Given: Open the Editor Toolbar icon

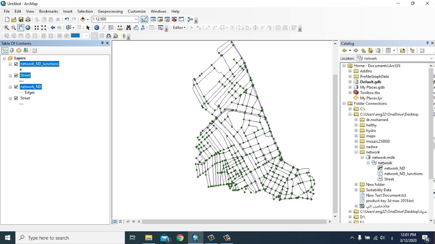Looking at the screenshot, I should 144,19.
